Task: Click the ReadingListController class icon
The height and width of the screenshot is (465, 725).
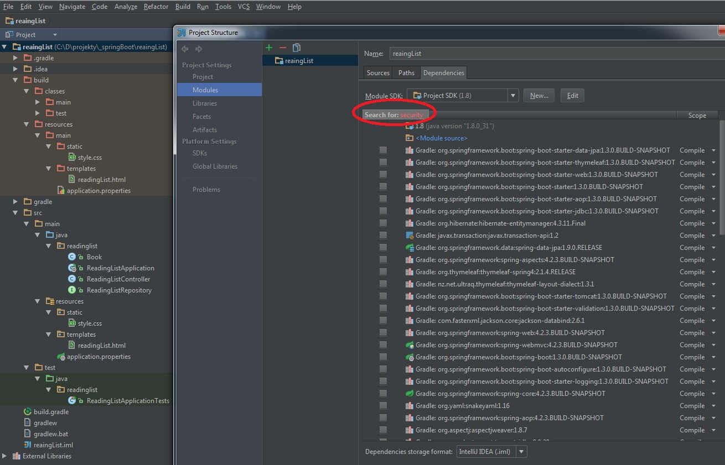Action: tap(72, 279)
